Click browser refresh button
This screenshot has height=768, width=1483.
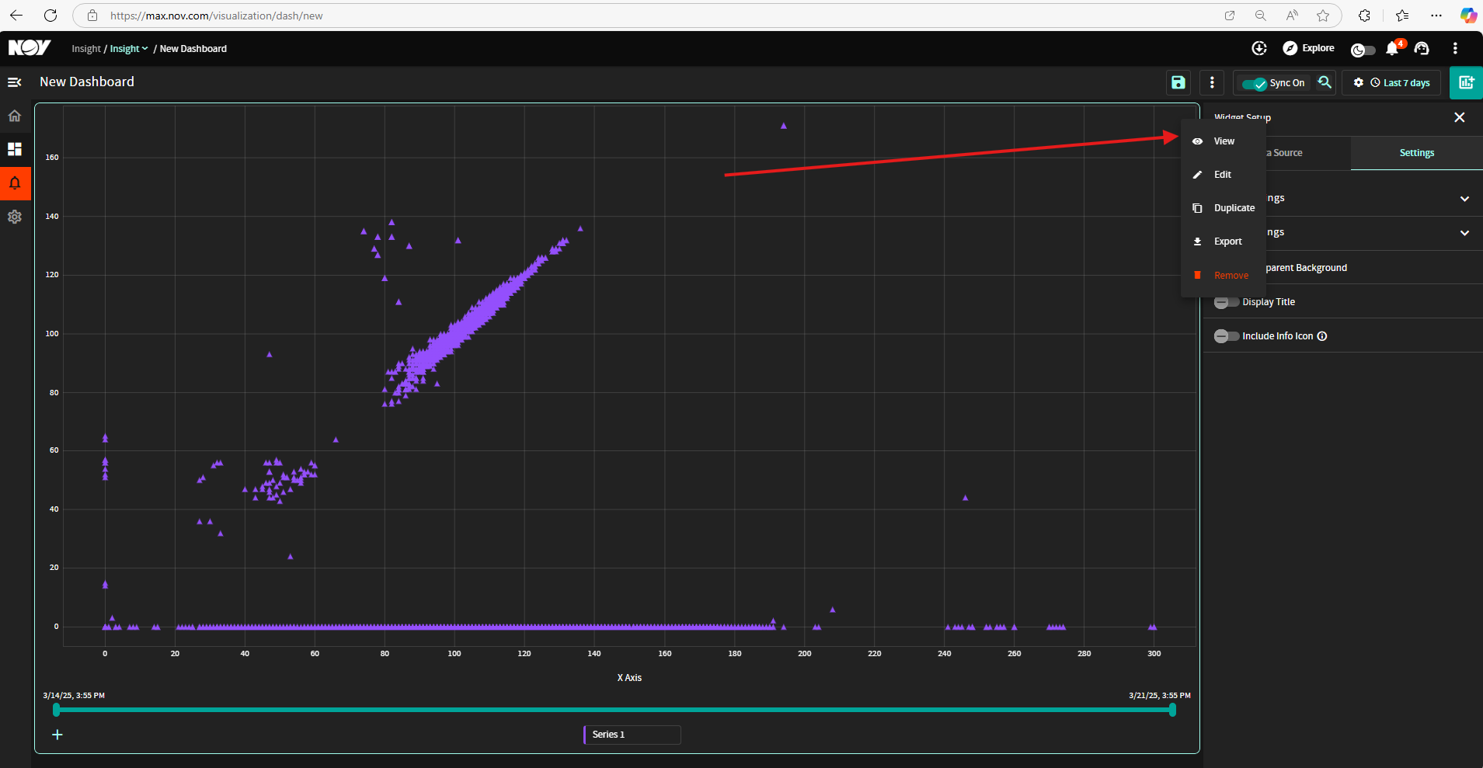tap(50, 16)
